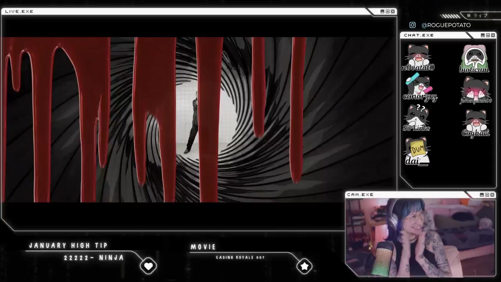Viewport: 501px width, 282px height.
Task: Close the CAM.EXE window
Action: pyautogui.click(x=492, y=195)
